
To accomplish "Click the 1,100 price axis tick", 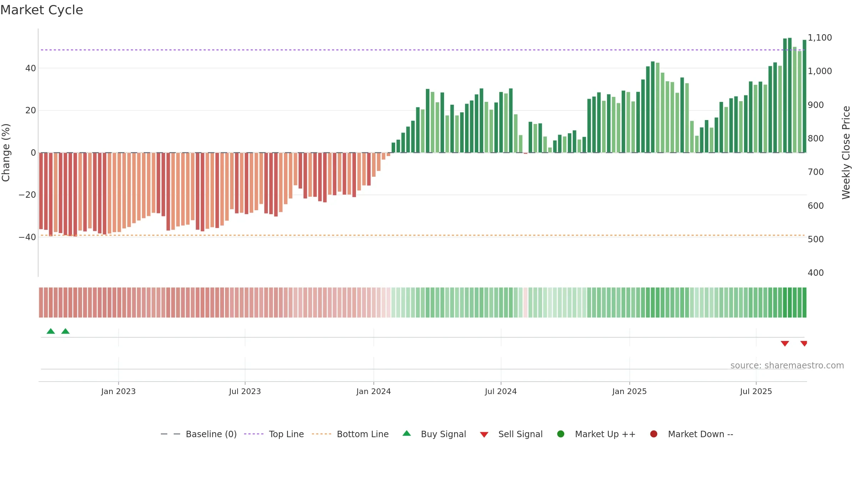I will tap(820, 38).
